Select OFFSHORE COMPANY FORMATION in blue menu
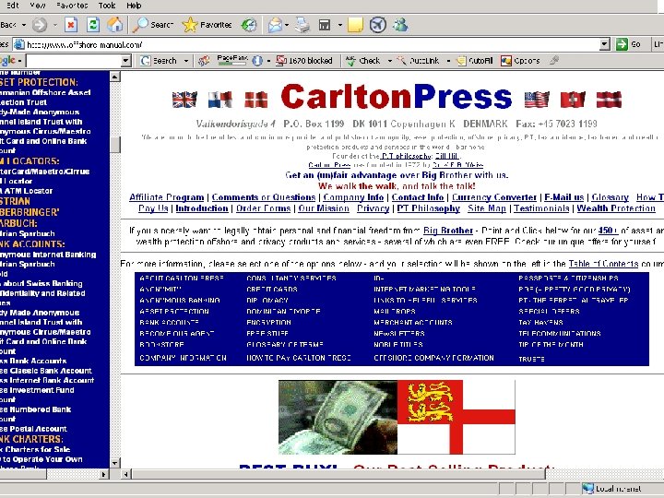This screenshot has width=664, height=498. pos(433,358)
